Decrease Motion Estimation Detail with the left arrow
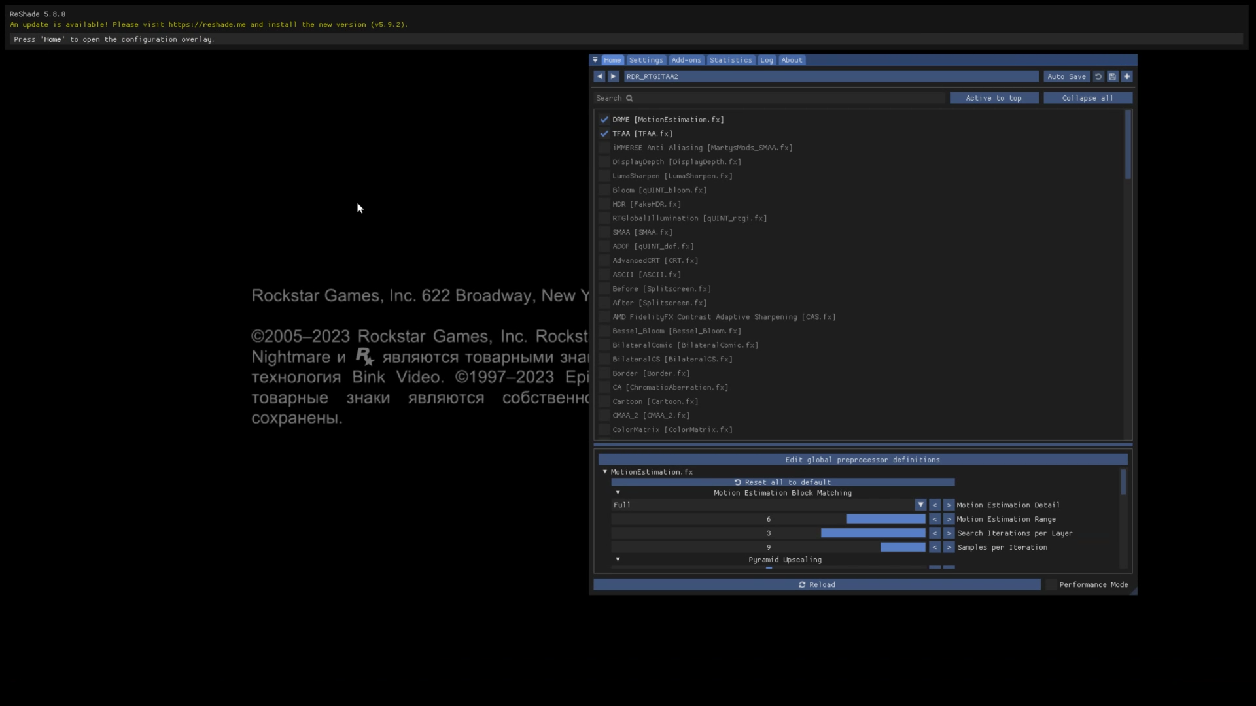Screen dimensions: 1256x706 pyautogui.click(x=935, y=505)
